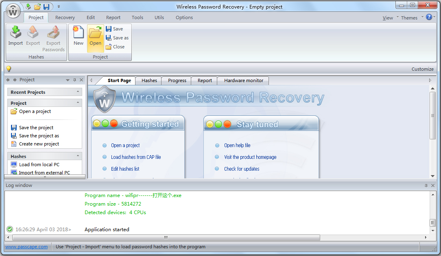Open the quick access toolbar customize dropdown
This screenshot has height=256, width=441.
[59, 7]
